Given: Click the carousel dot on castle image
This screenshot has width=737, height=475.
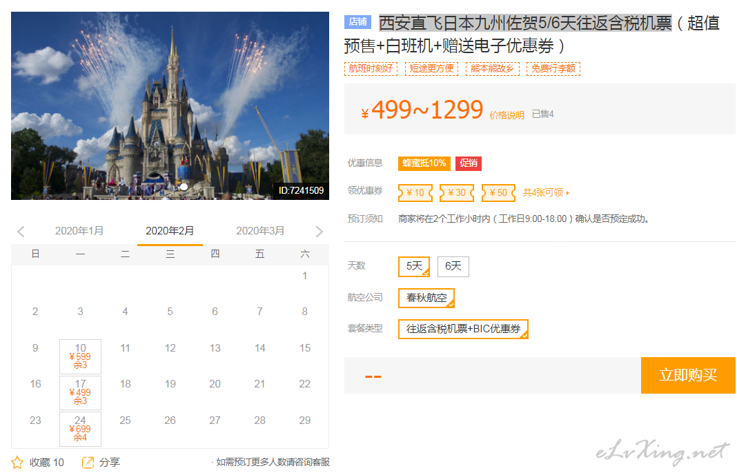Looking at the screenshot, I should (x=184, y=187).
